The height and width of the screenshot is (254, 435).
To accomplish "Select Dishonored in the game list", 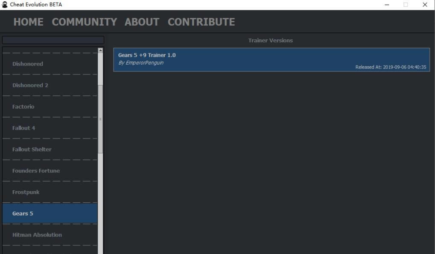I will (50, 64).
